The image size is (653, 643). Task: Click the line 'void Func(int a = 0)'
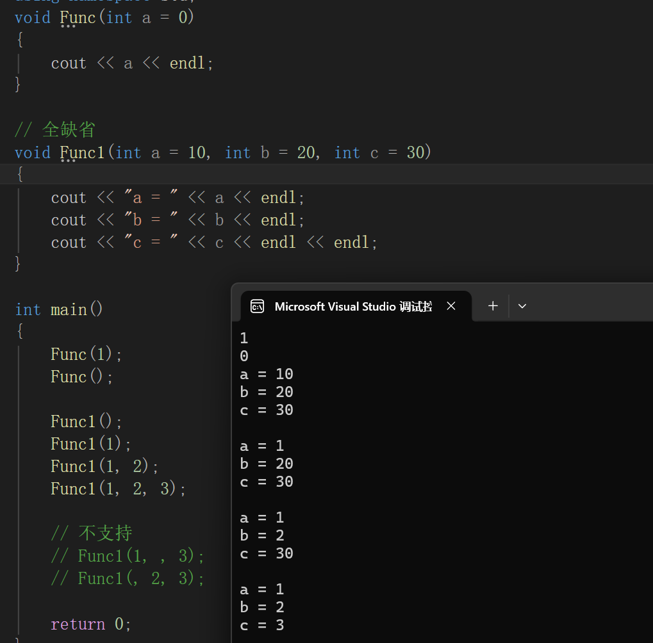point(104,18)
